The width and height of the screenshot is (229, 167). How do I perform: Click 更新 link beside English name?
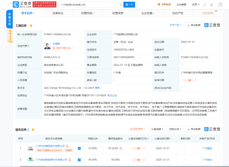coord(97,88)
